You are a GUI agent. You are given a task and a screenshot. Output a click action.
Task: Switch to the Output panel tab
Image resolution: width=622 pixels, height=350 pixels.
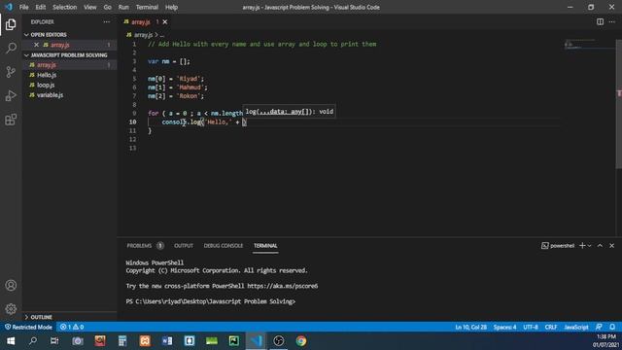(x=184, y=246)
